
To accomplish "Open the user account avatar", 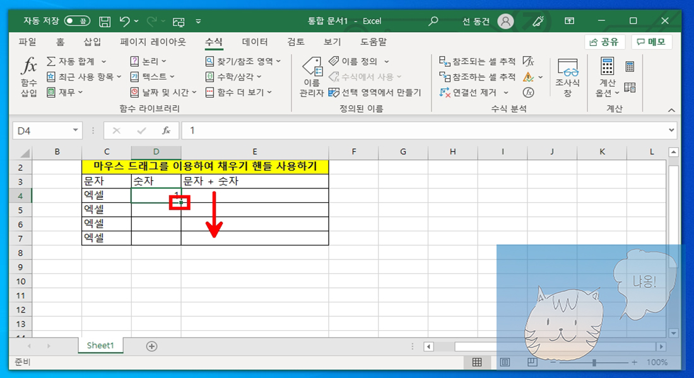I will click(505, 21).
